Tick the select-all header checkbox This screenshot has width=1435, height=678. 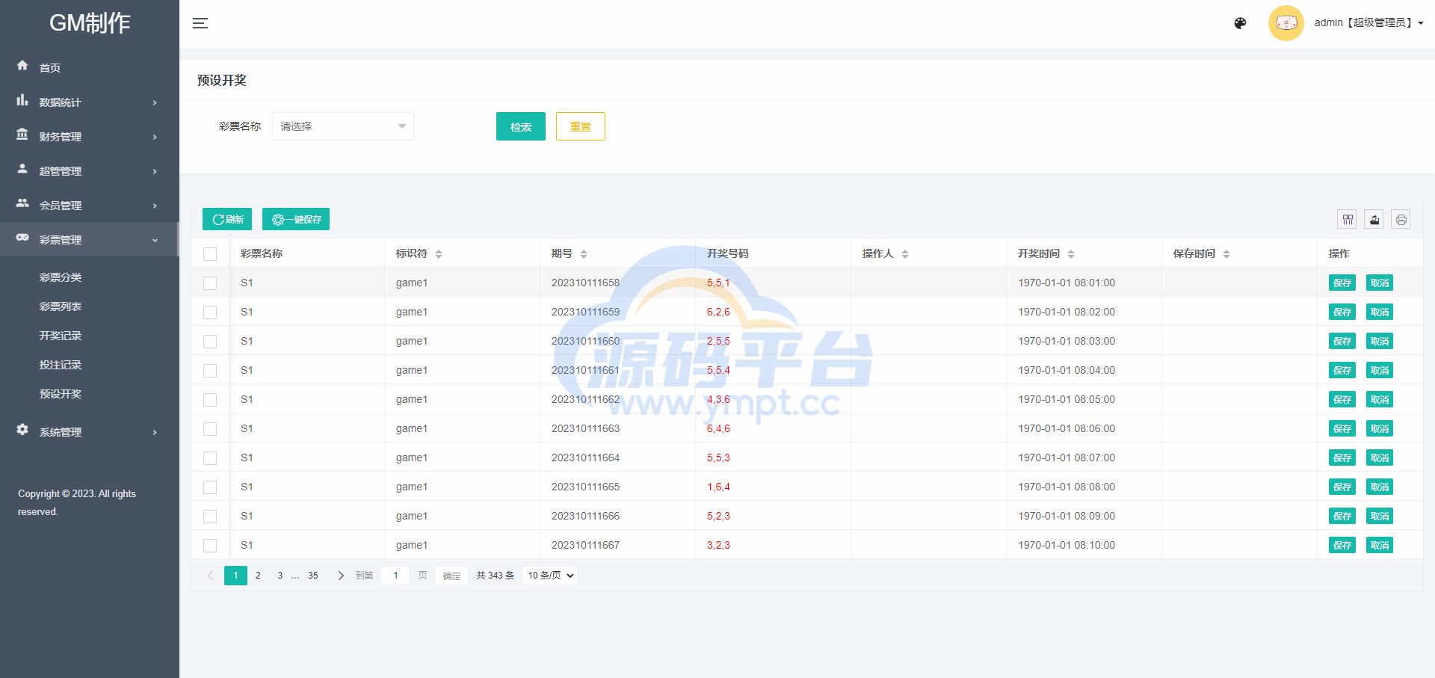coord(210,254)
